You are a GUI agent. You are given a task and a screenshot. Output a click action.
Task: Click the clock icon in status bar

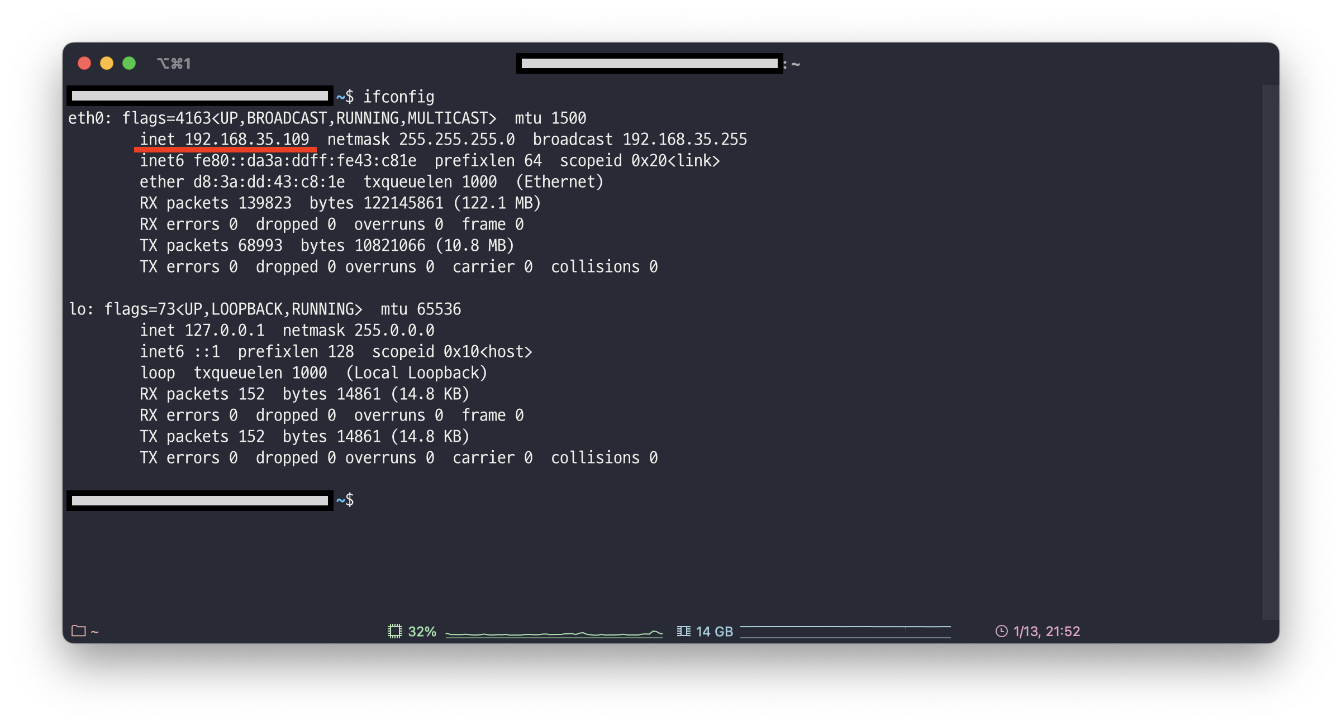point(1002,631)
